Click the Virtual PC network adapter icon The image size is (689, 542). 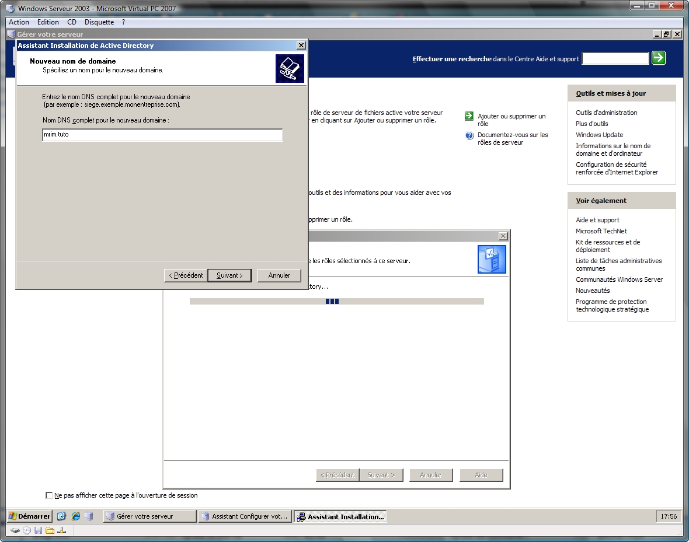(61, 530)
